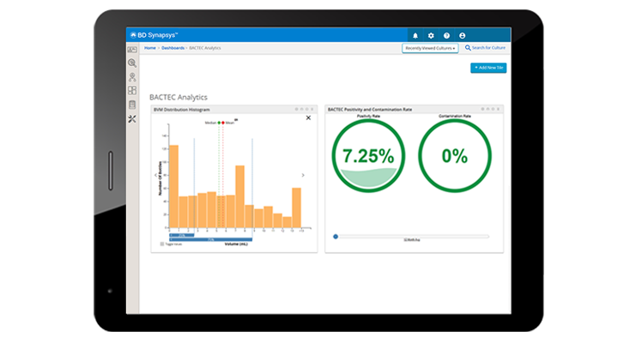This screenshot has width=642, height=343.
Task: Open settings gear in top bar
Action: pos(431,35)
